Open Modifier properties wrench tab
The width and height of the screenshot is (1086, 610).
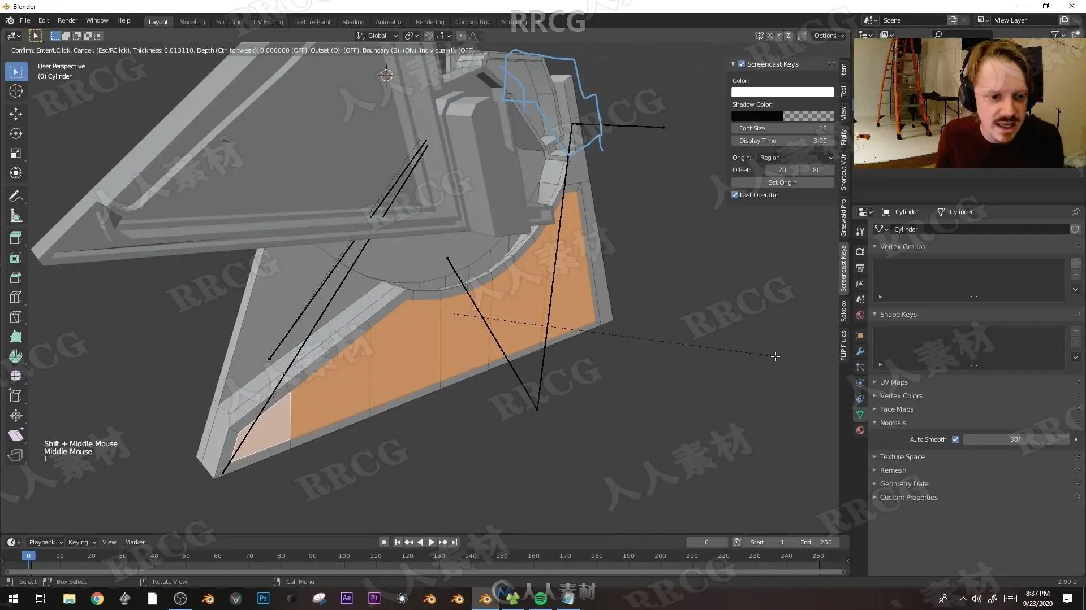pos(860,351)
